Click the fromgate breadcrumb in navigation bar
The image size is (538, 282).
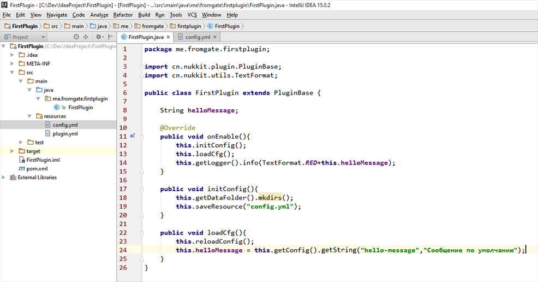pos(150,26)
